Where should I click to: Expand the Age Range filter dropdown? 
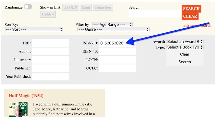coord(112,24)
